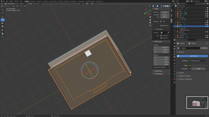Image resolution: width=209 pixels, height=117 pixels.
Task: Expand the Viewport Display panel
Action: click(x=184, y=76)
